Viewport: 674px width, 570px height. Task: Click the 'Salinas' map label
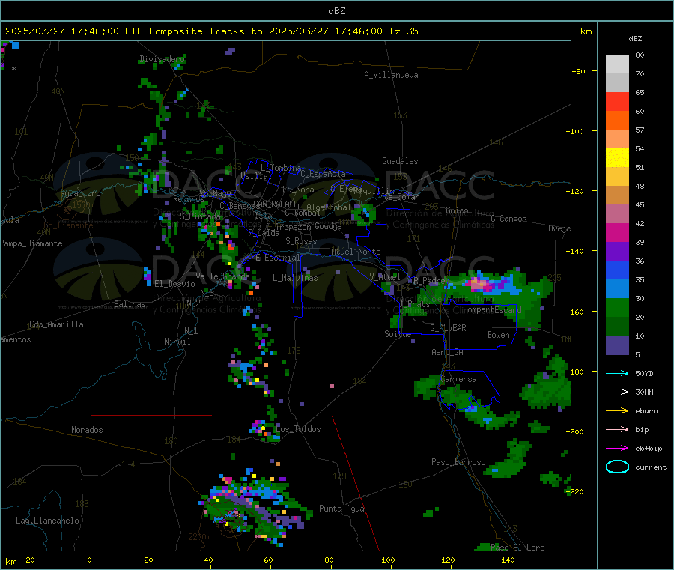(130, 304)
